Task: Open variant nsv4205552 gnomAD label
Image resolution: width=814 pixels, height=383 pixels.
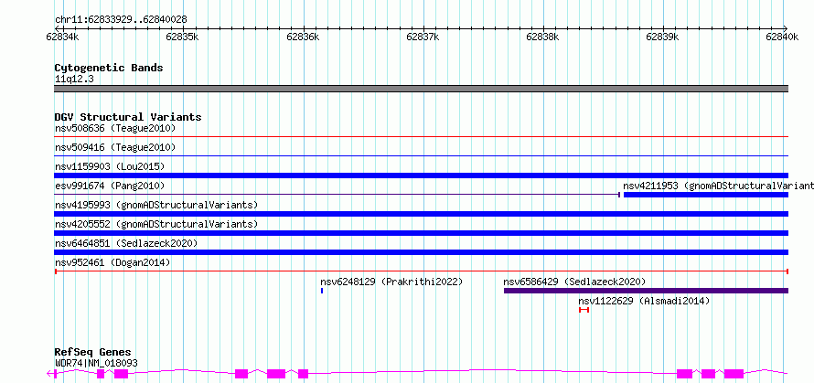Action: click(x=156, y=224)
